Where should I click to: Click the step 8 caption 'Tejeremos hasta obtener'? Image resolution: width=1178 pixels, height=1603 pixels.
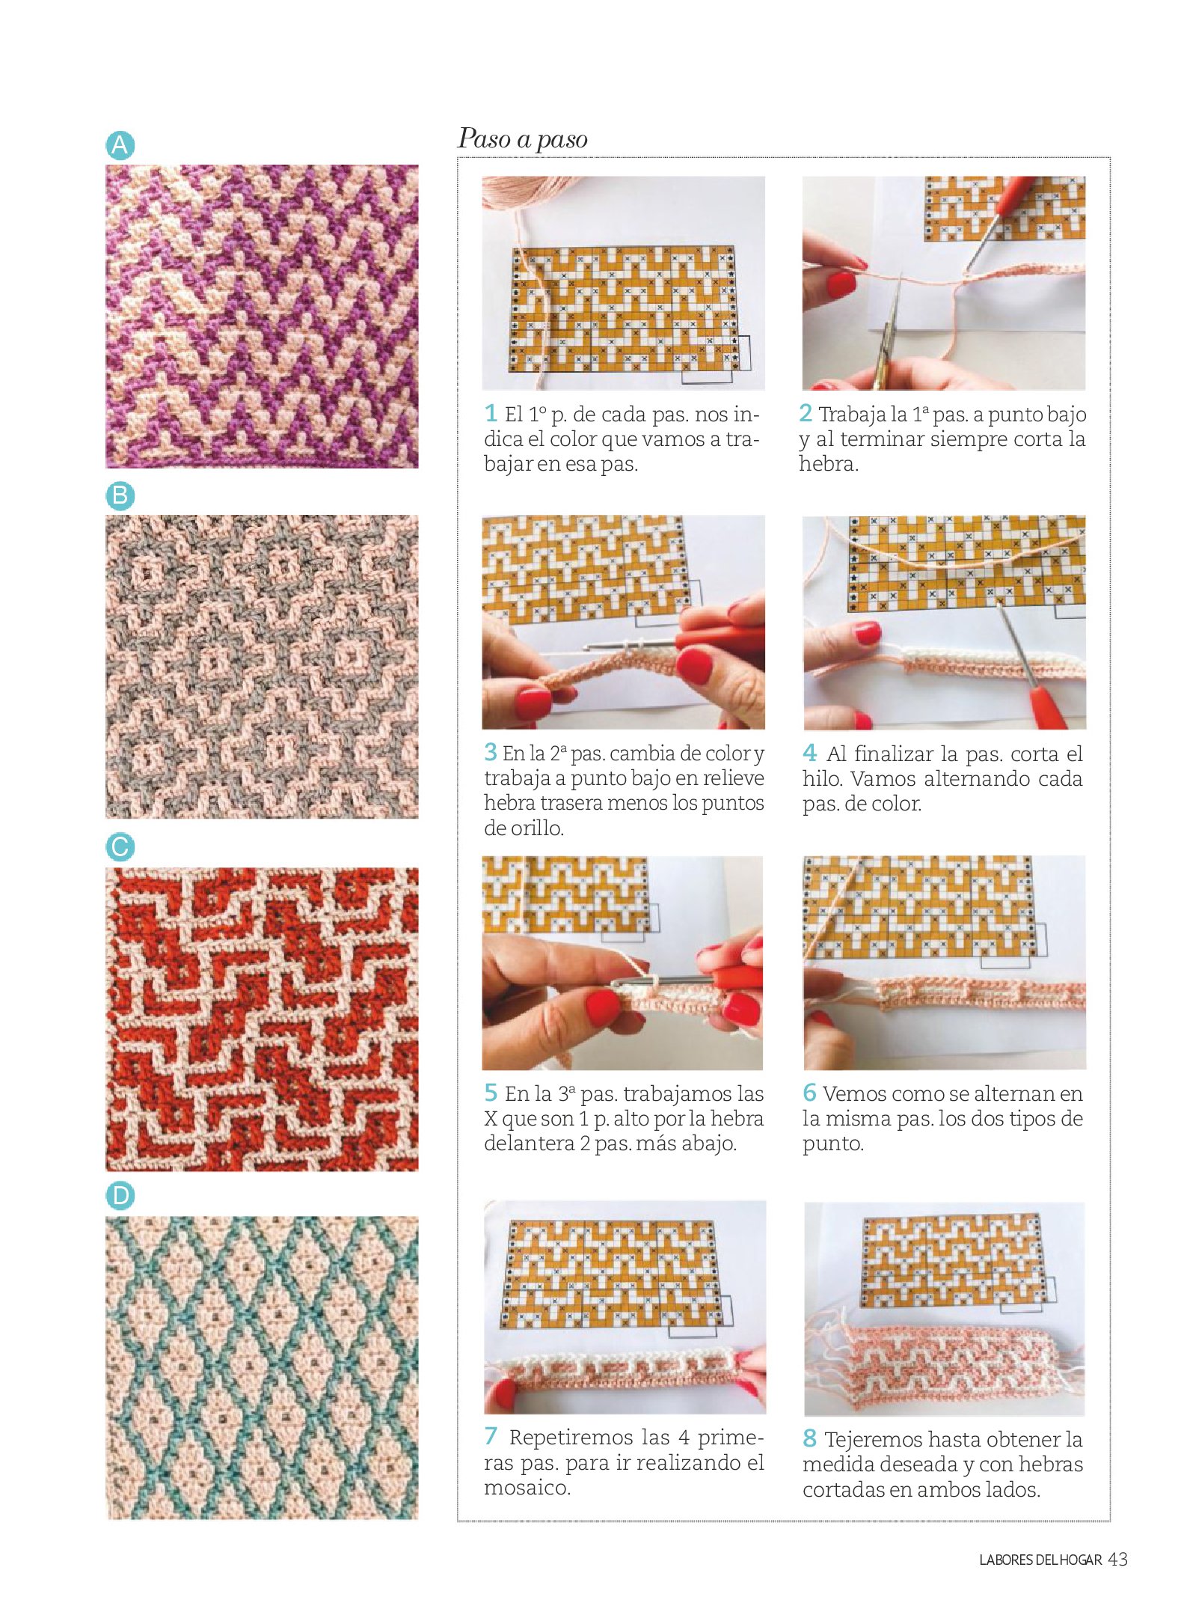tap(942, 1463)
